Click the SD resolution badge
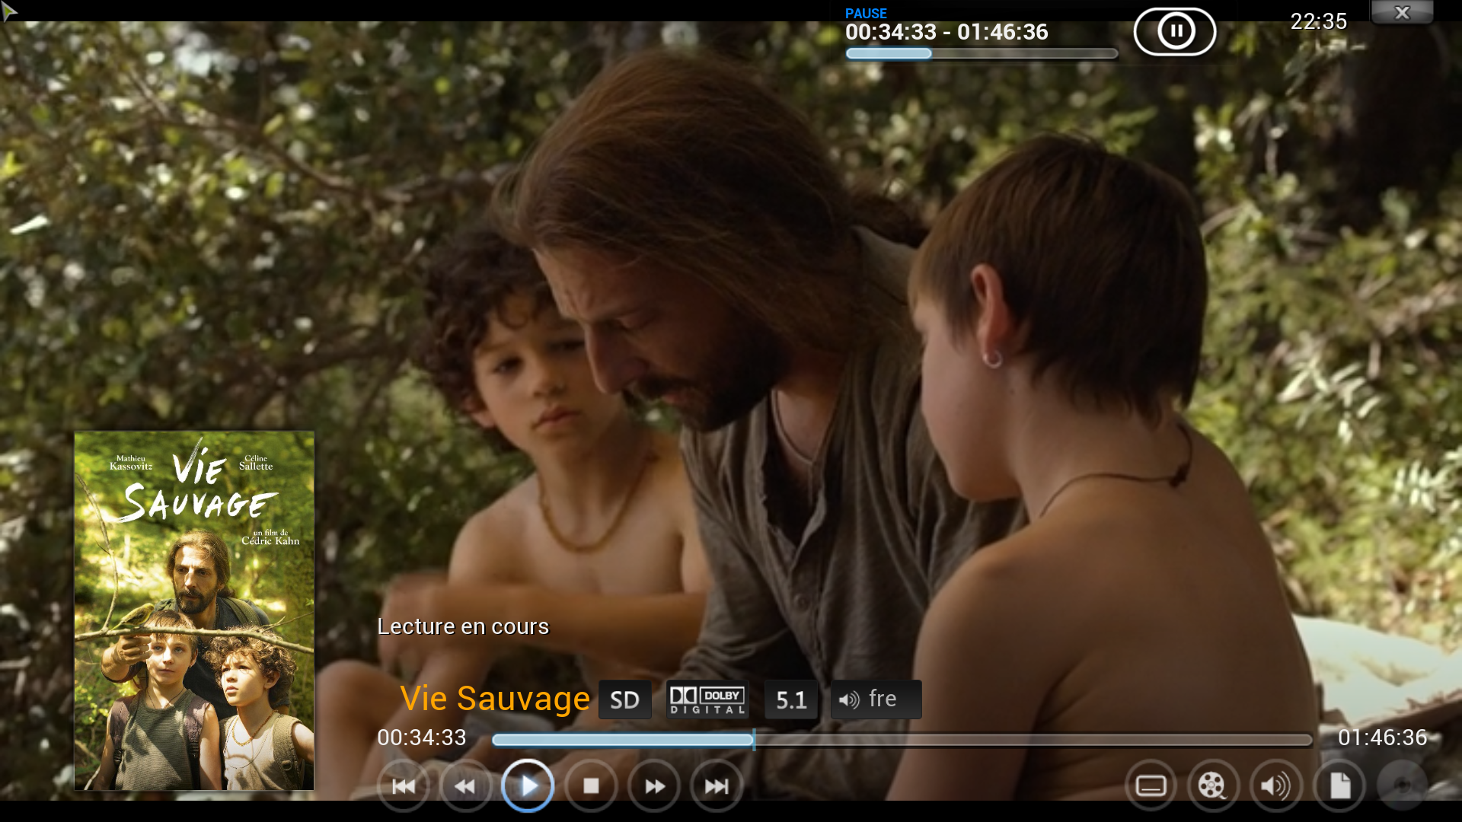Viewport: 1462px width, 822px height. point(624,699)
